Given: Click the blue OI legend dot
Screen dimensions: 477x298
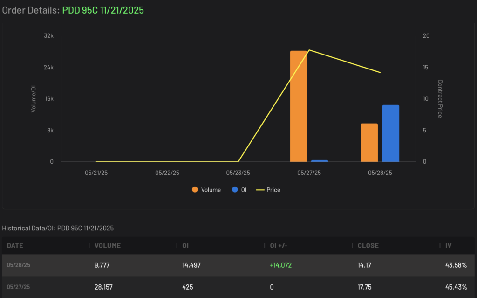Looking at the screenshot, I should click(x=235, y=189).
